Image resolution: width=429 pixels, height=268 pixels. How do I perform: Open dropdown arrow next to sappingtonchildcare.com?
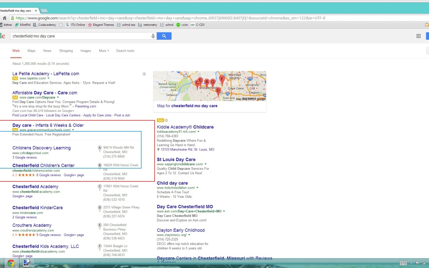coord(205,164)
